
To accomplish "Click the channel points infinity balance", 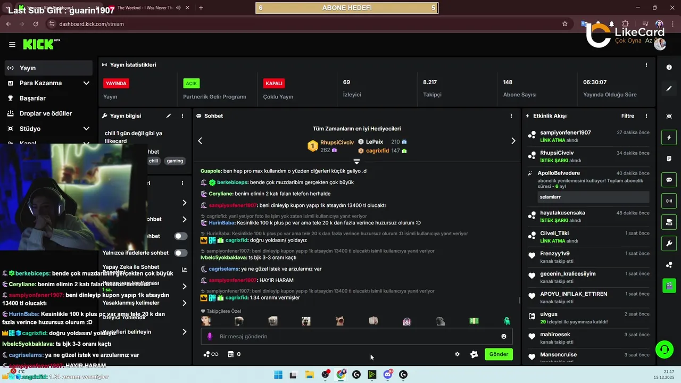I will pos(211,354).
